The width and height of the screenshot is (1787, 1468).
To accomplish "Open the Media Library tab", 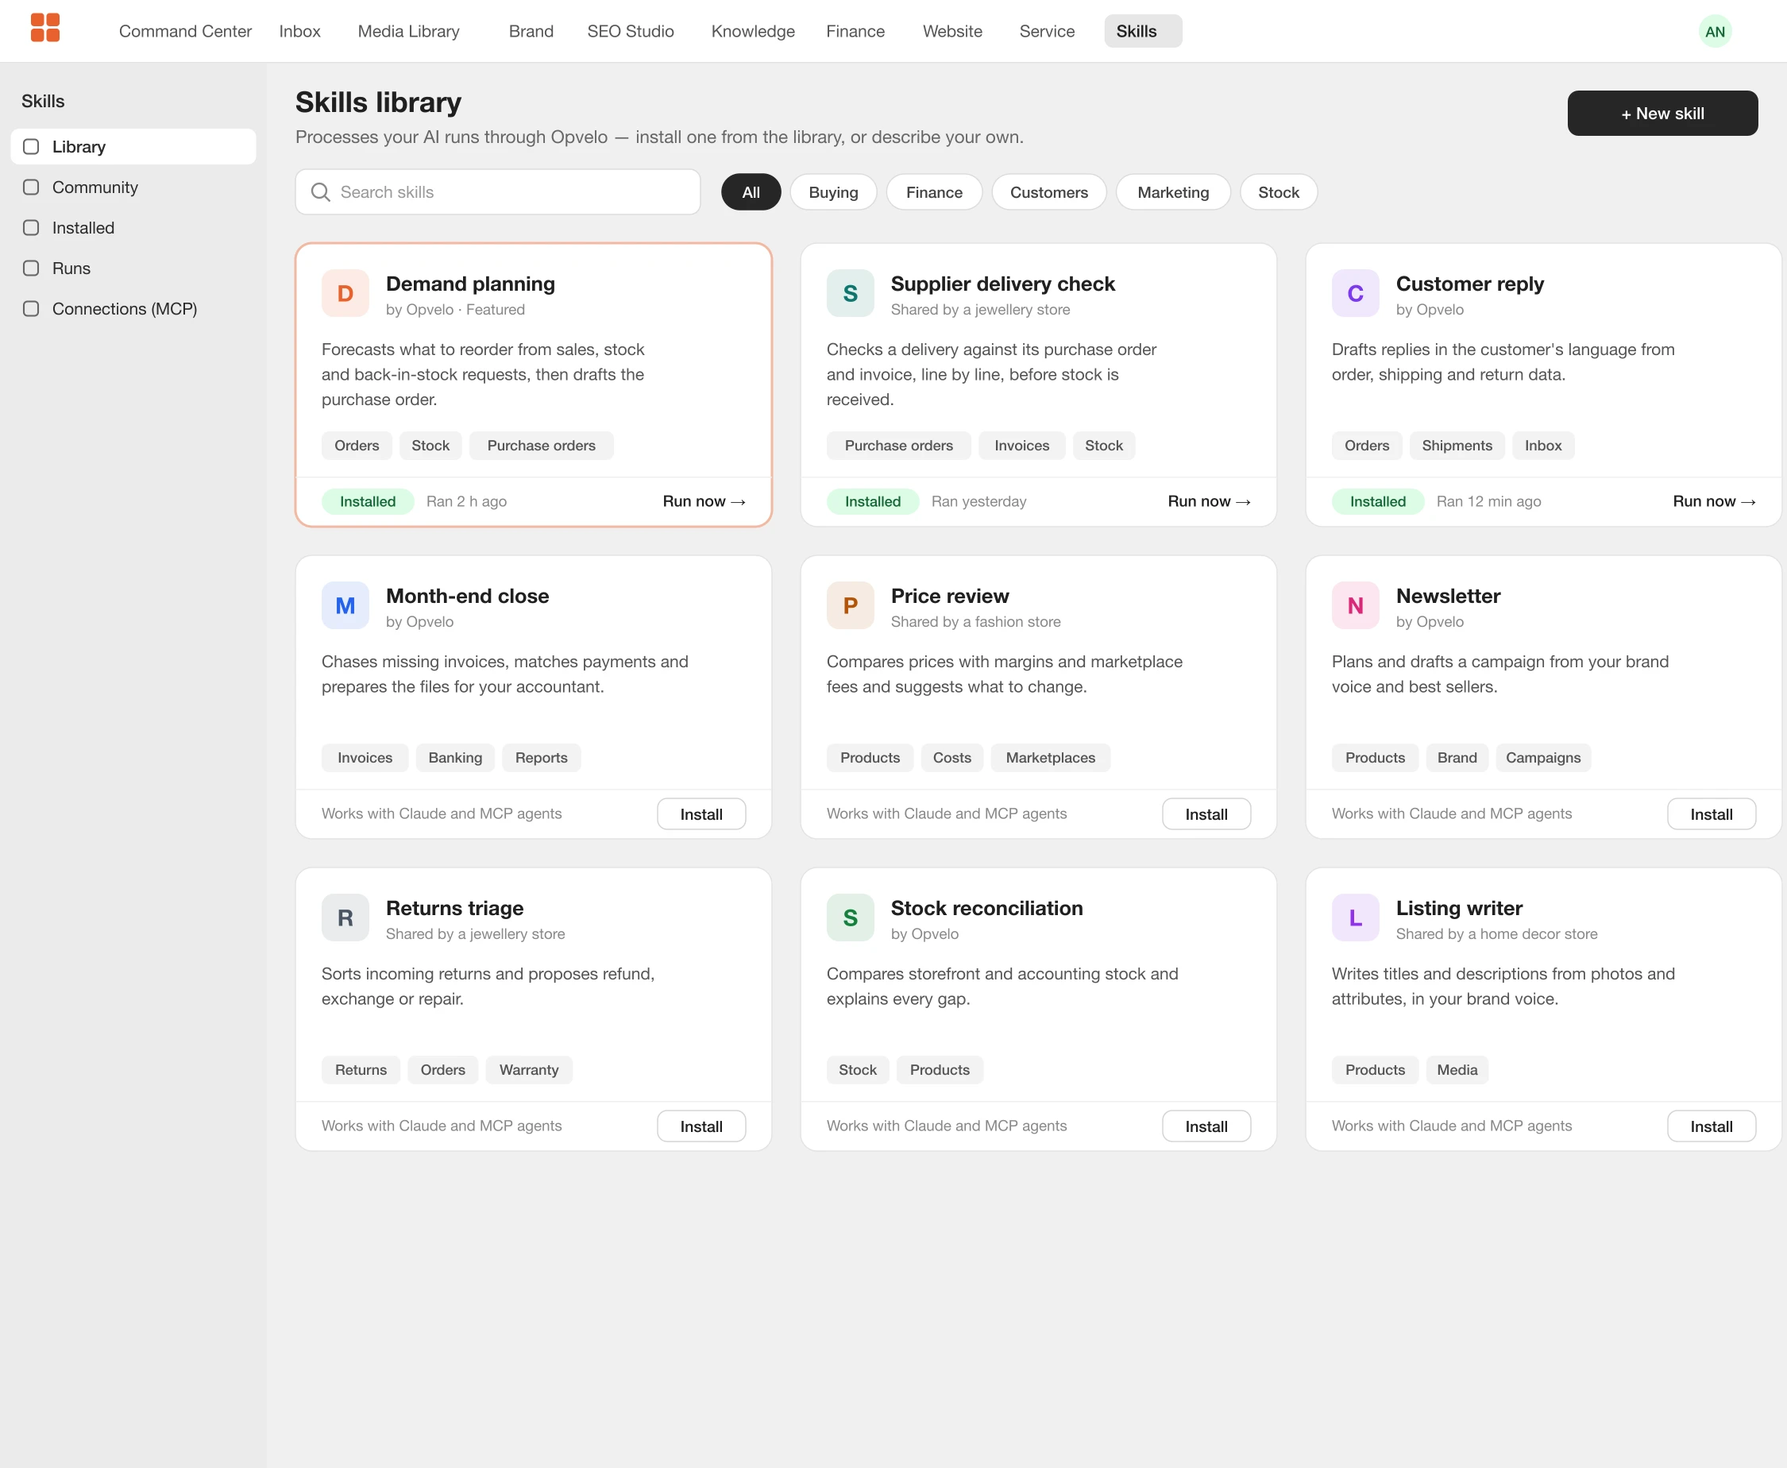I will tap(408, 31).
